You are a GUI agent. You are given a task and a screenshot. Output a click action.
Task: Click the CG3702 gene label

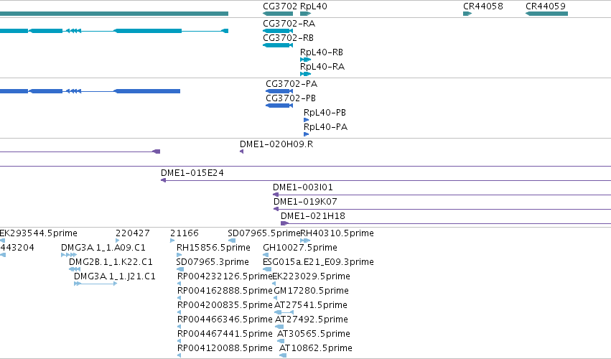pyautogui.click(x=280, y=6)
